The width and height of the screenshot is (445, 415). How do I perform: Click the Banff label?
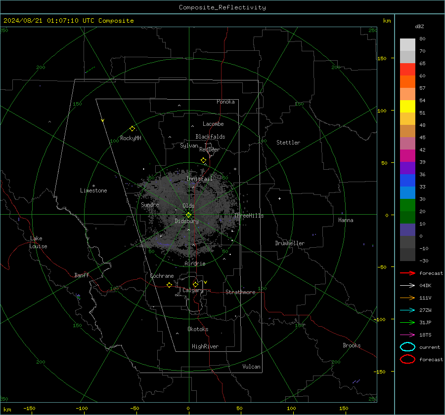pos(82,275)
